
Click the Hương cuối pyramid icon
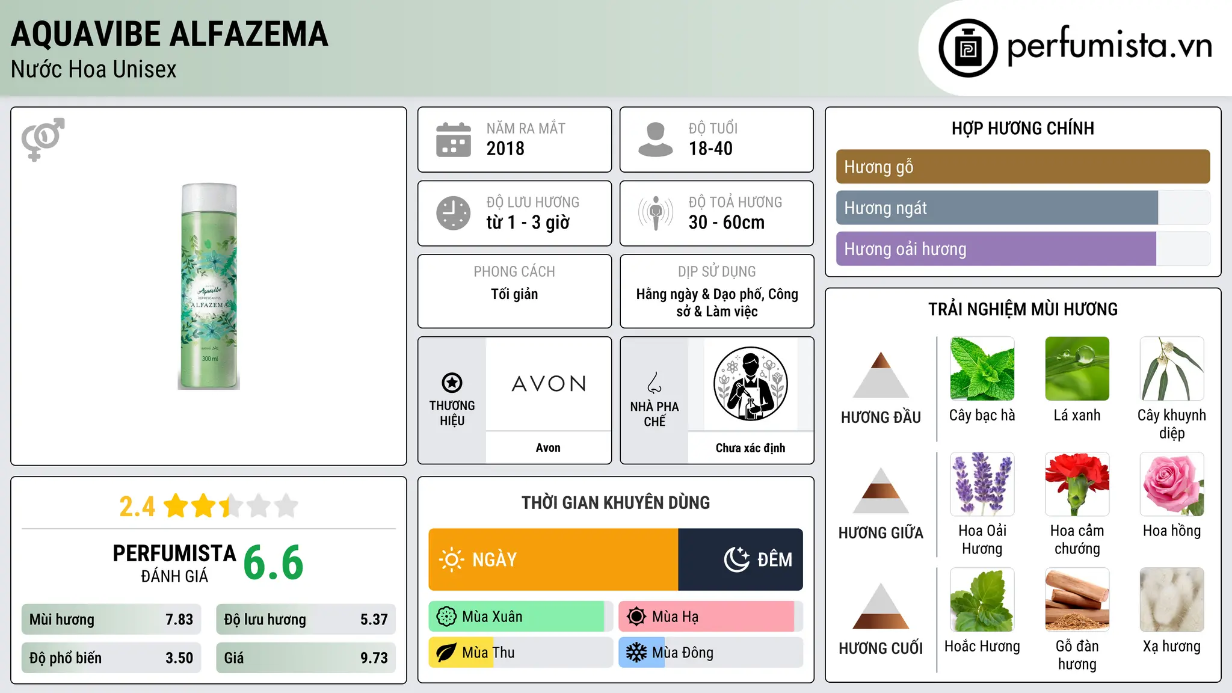click(881, 606)
